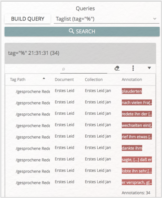Focus the results filter input field
The height and width of the screenshot is (198, 162).
[x=84, y=69]
